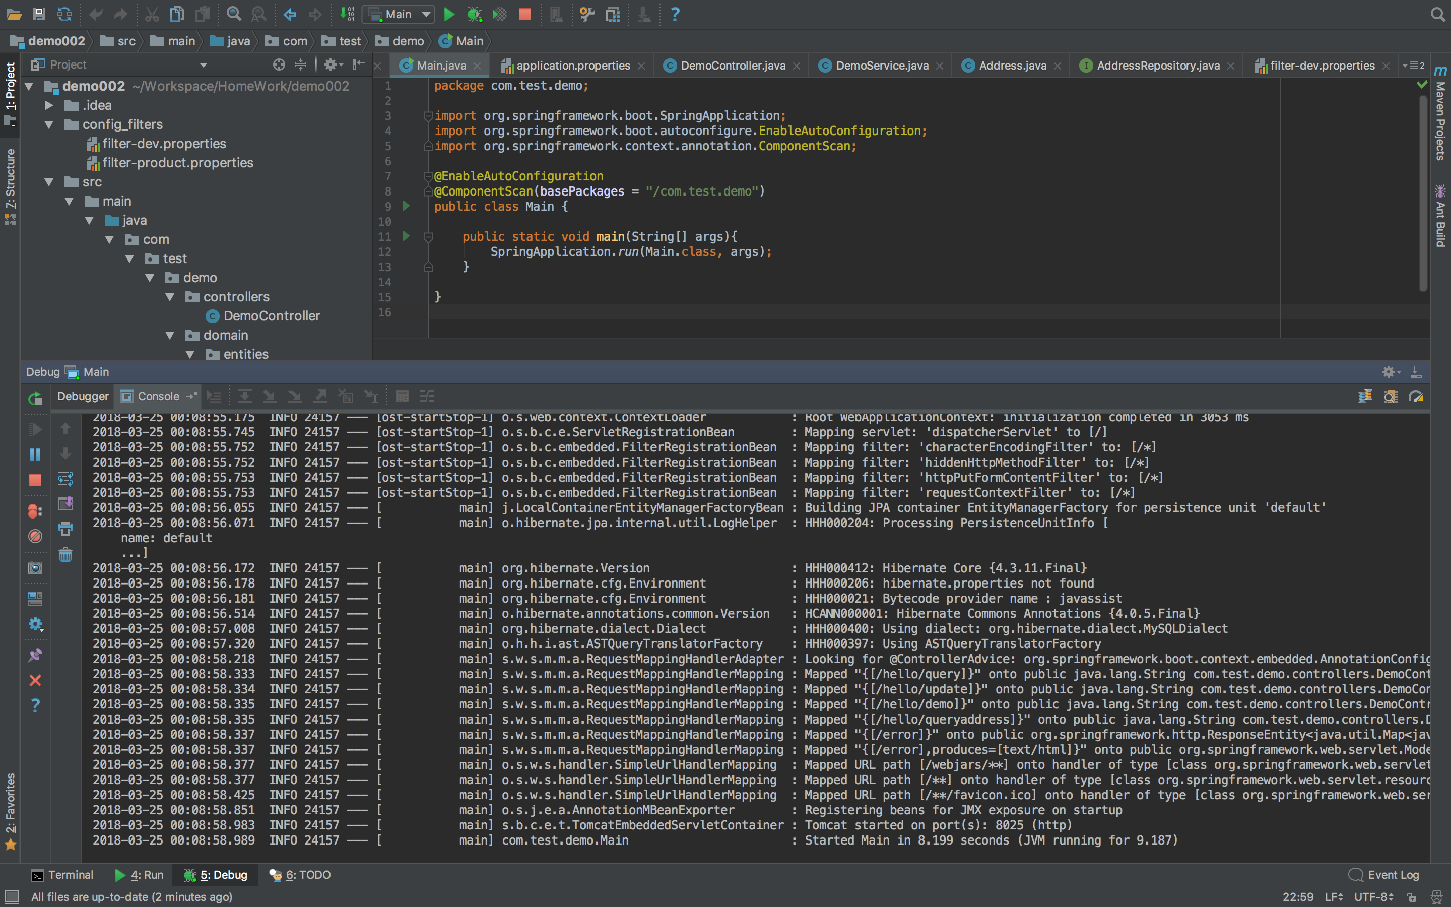Open Settings wrench icon in toolbar
Image resolution: width=1451 pixels, height=907 pixels.
(587, 15)
